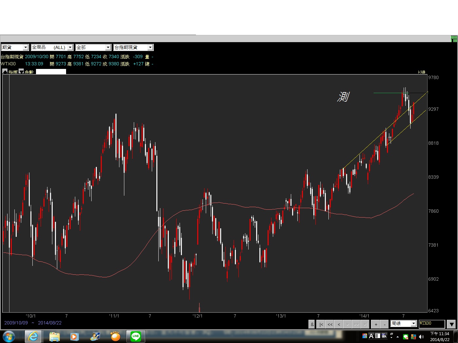Open the volume speaker tray icon
Viewport: 458px width, 343px height.
click(421, 337)
